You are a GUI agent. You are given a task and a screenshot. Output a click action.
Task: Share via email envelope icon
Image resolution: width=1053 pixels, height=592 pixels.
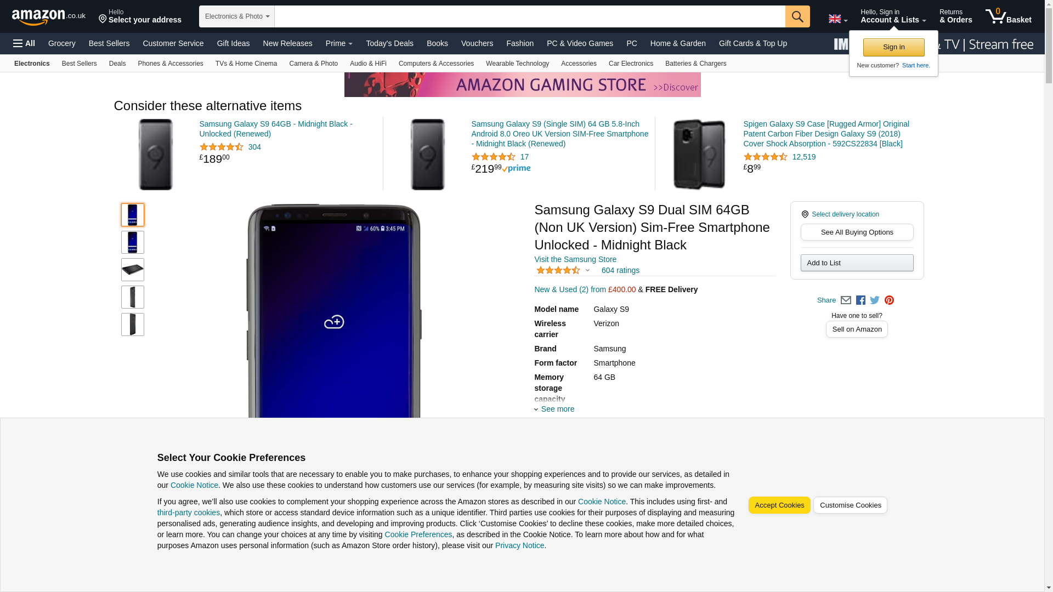coord(846,300)
